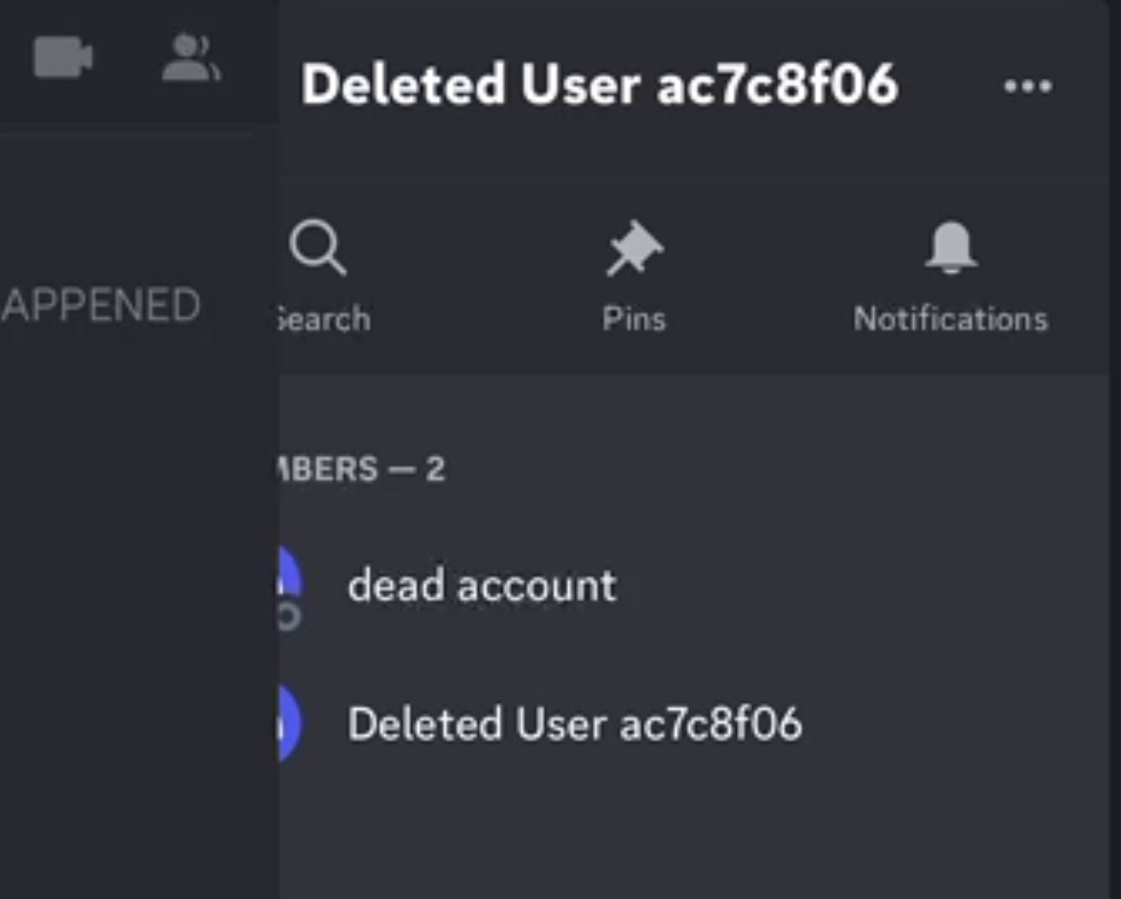This screenshot has width=1121, height=899.
Task: Click the divider line under call icons
Action: click(x=126, y=134)
